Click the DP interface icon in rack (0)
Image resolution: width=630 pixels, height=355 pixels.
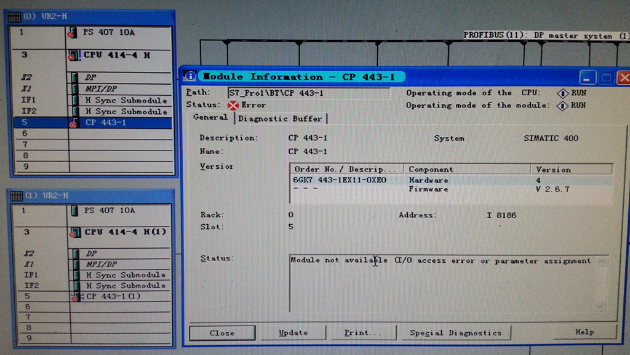coord(74,77)
